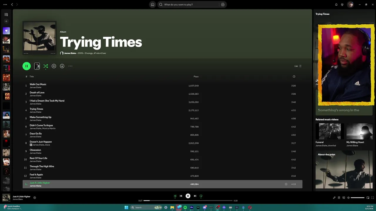Open the user profile avatar menu
The height and width of the screenshot is (211, 376).
[350, 4]
